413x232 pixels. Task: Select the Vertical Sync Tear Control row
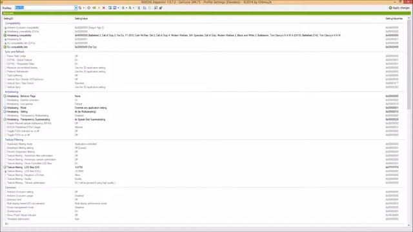204,83
